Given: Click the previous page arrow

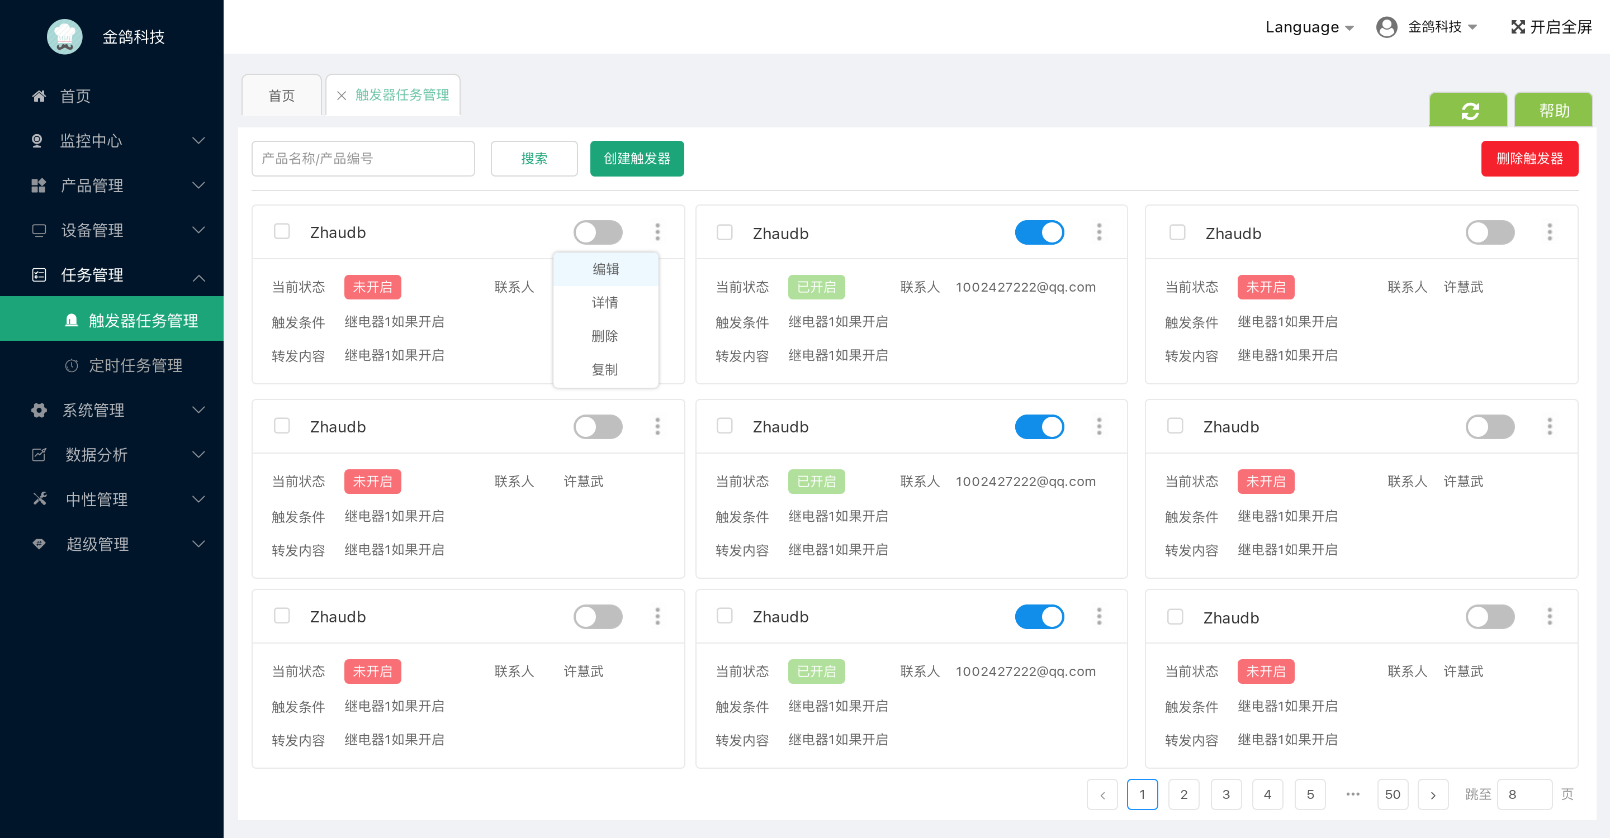Looking at the screenshot, I should 1102,794.
